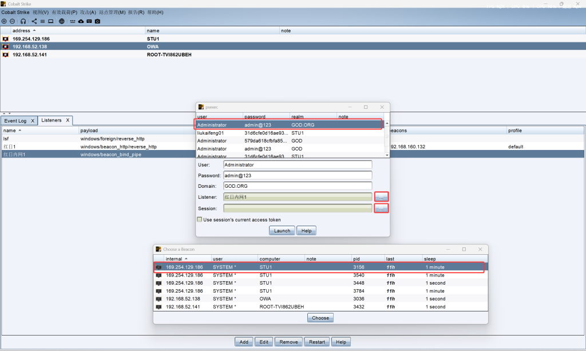
Task: Select liukaifeng01 credential row
Action: (290, 133)
